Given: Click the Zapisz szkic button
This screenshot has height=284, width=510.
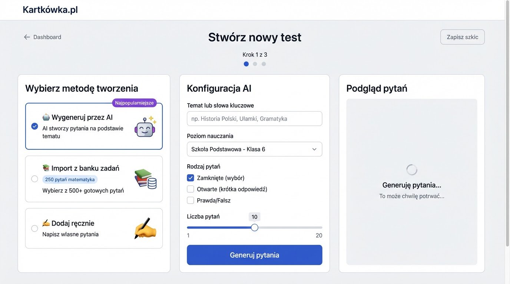Looking at the screenshot, I should click(462, 37).
